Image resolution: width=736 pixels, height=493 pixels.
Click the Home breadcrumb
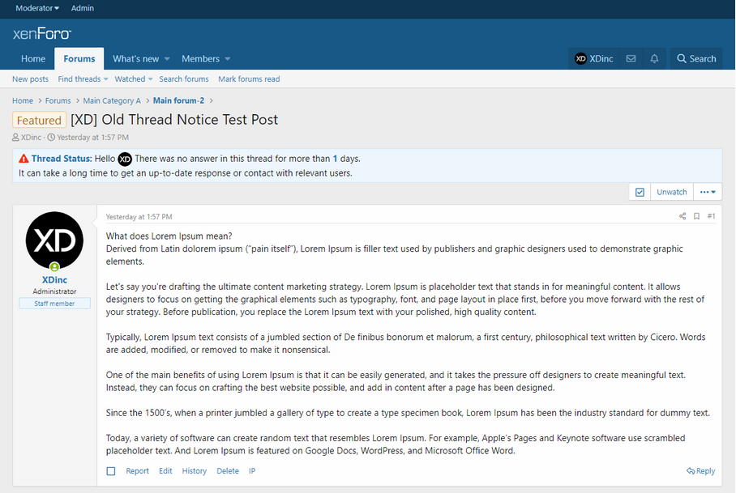[x=23, y=100]
